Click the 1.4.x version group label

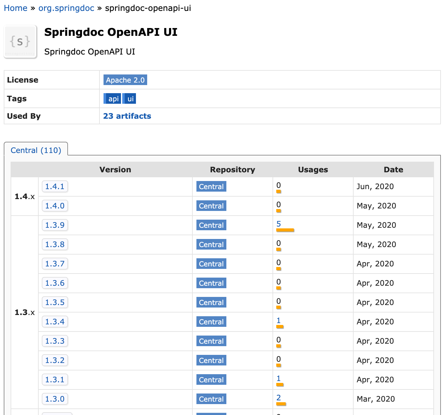coord(25,197)
